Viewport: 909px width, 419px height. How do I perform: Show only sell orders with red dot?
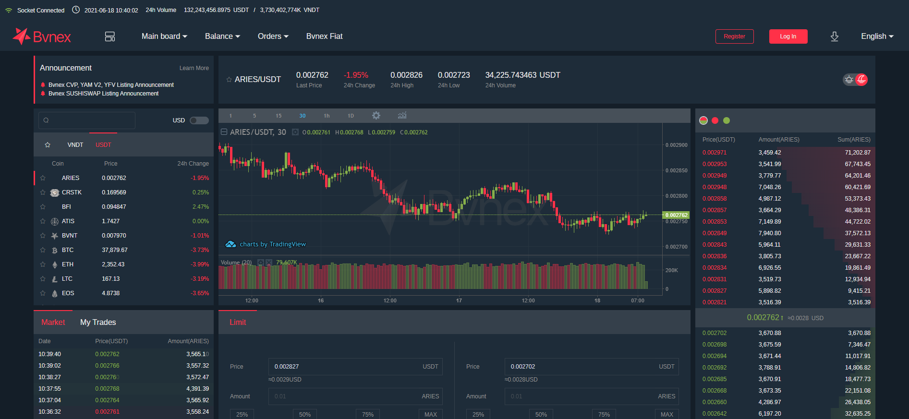click(715, 120)
